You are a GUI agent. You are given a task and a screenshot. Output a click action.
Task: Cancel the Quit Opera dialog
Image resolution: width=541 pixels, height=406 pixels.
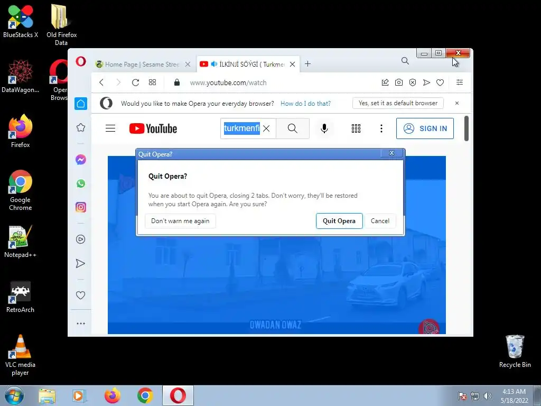click(x=380, y=221)
